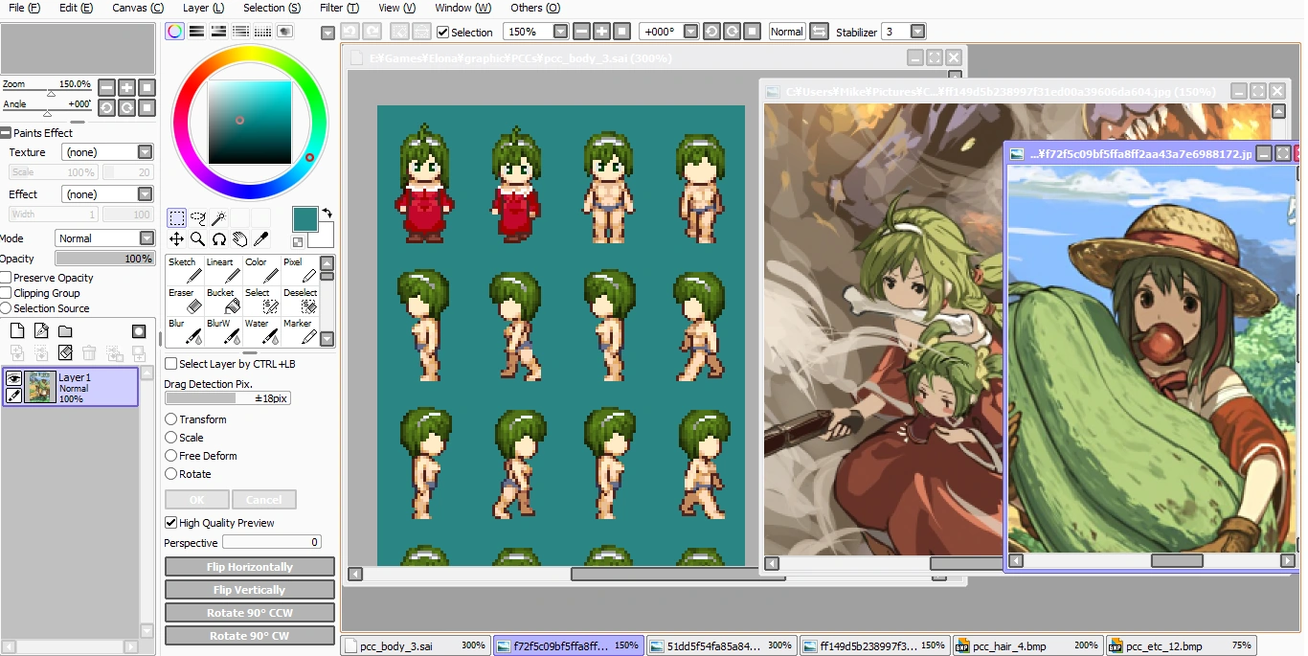The width and height of the screenshot is (1308, 656).
Task: Choose the Free Deform radio option
Action: (x=170, y=456)
